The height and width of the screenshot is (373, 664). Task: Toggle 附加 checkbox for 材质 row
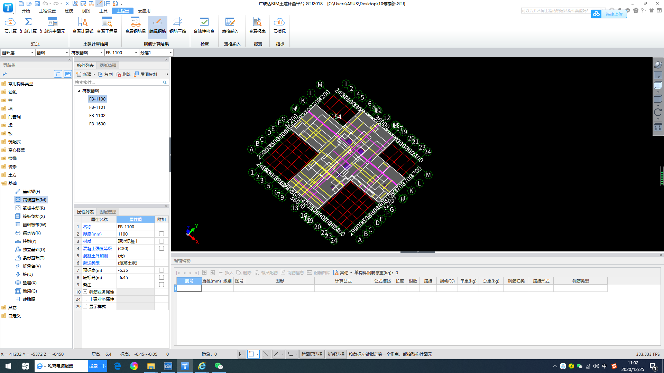(x=162, y=241)
